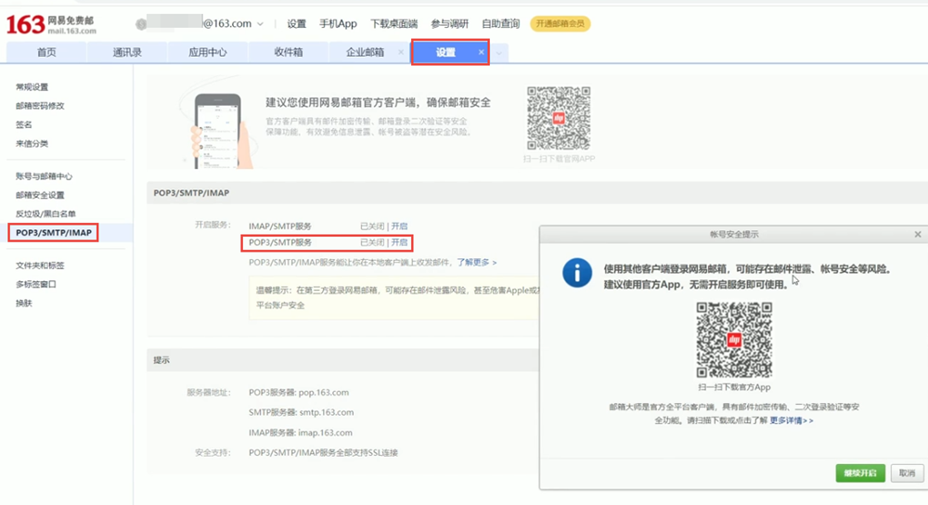Image resolution: width=928 pixels, height=505 pixels.
Task: Open the 手机App link
Action: [x=338, y=24]
